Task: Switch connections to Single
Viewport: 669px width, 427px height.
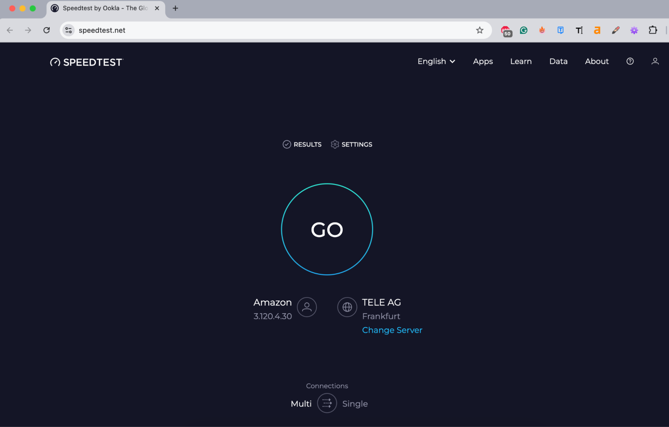Action: point(355,404)
